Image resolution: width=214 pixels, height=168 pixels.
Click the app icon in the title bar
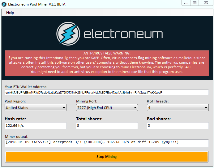pyautogui.click(x=4, y=4)
